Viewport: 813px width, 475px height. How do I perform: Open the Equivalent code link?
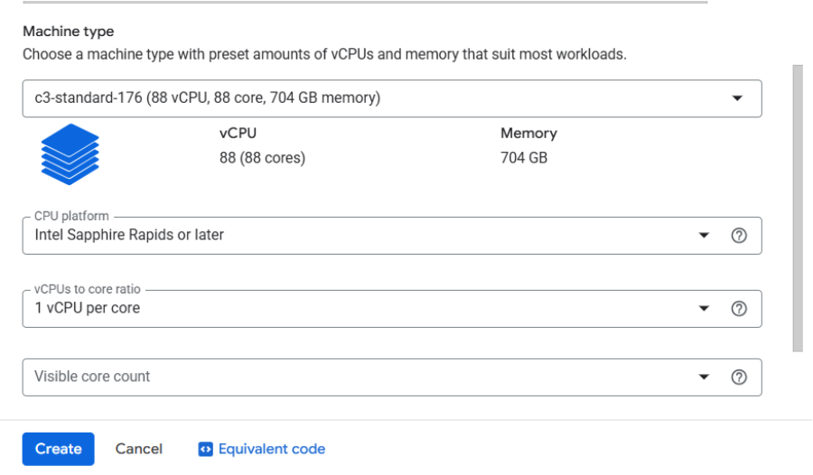tap(271, 449)
